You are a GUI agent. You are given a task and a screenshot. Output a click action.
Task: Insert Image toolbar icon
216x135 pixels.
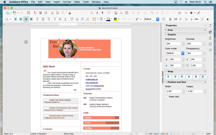[116, 13]
